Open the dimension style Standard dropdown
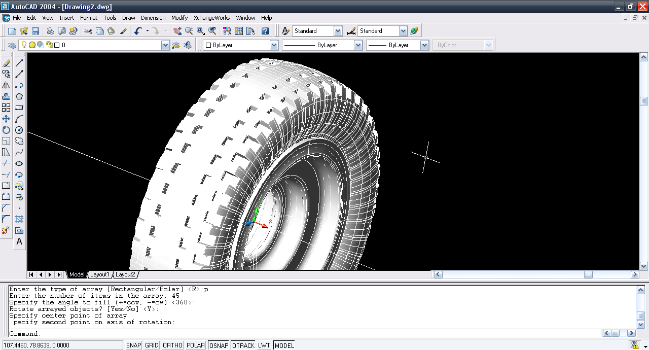 (403, 31)
